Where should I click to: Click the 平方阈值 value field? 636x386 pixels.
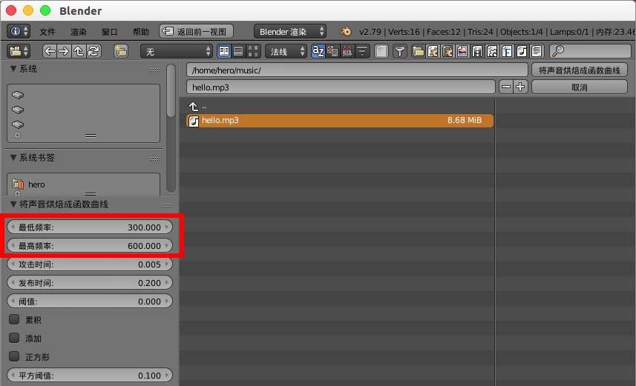coord(90,376)
